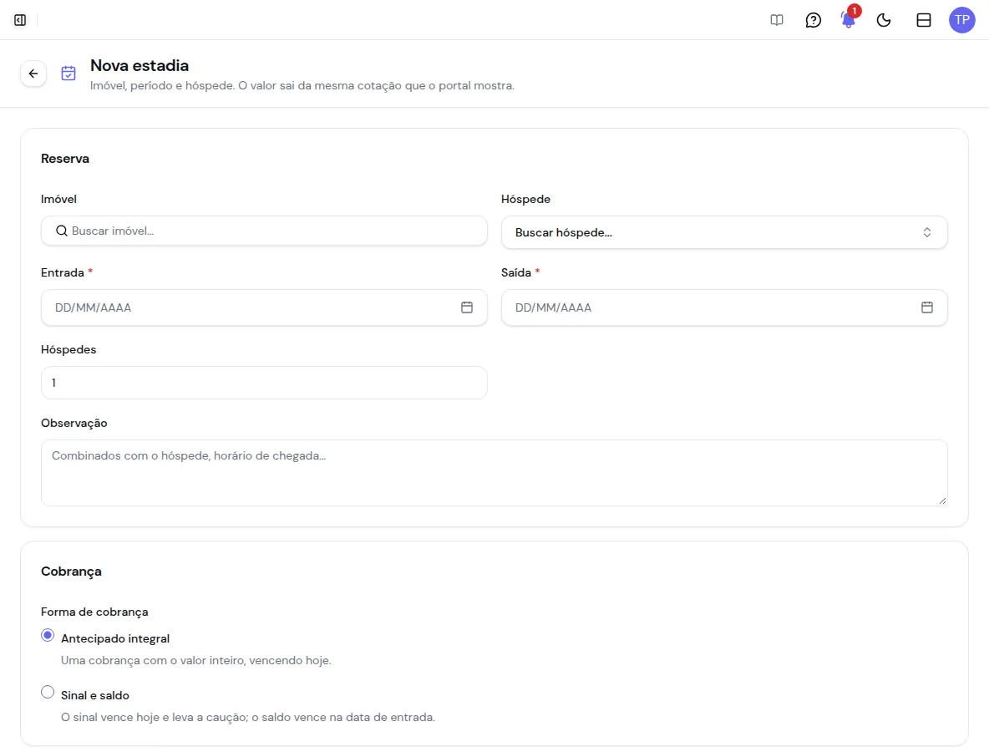Select Antecipado integral payment option
Viewport: 989px width, 752px height.
[x=48, y=635]
